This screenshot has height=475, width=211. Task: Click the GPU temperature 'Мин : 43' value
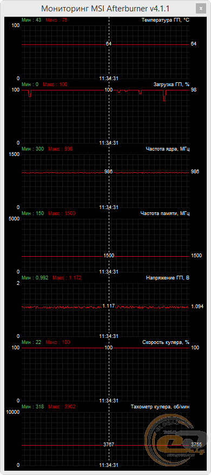31,20
